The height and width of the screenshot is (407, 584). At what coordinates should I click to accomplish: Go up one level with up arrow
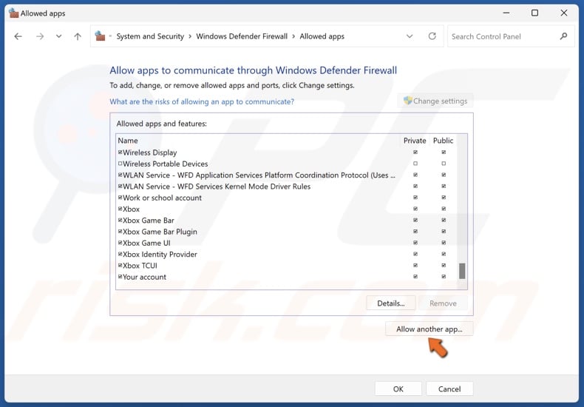[78, 36]
